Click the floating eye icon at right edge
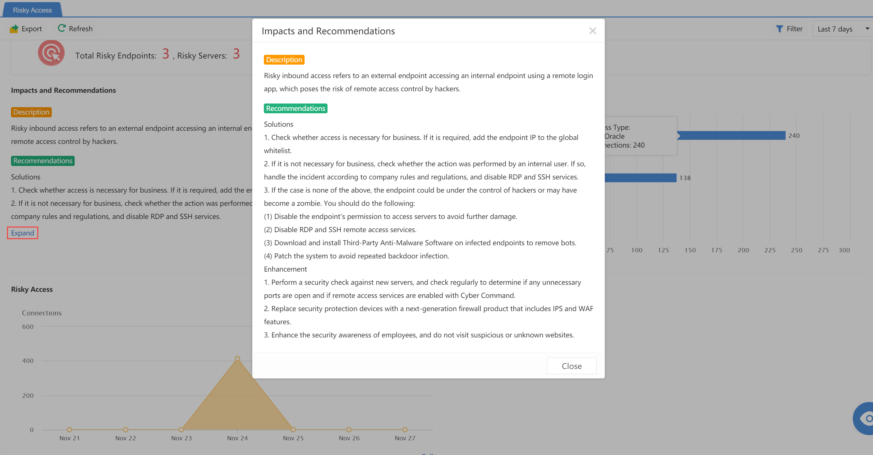Image resolution: width=873 pixels, height=455 pixels. pos(866,418)
